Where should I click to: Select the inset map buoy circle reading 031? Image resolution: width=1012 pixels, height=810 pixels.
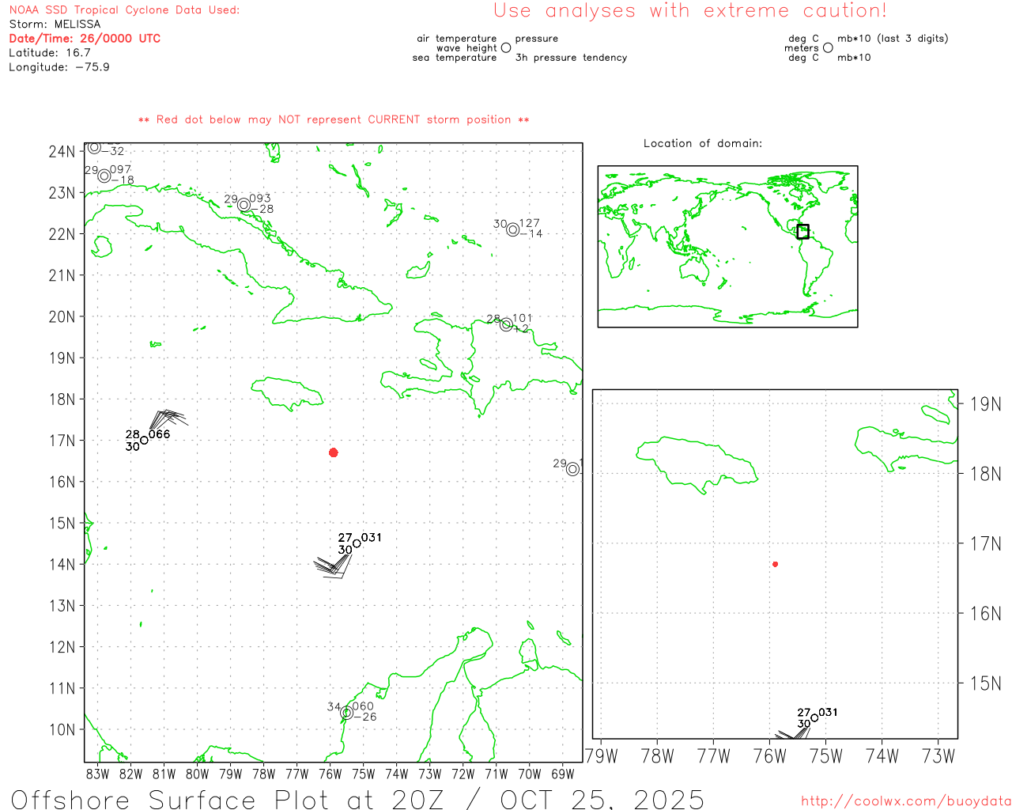pos(814,718)
